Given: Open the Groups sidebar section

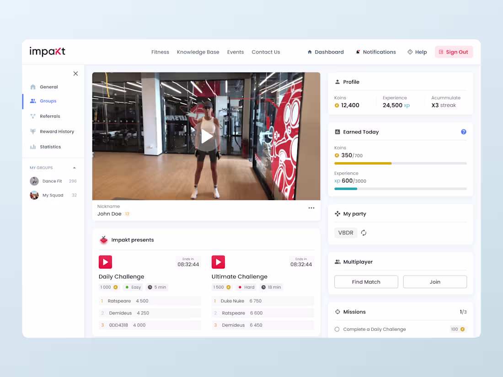Looking at the screenshot, I should (x=48, y=101).
